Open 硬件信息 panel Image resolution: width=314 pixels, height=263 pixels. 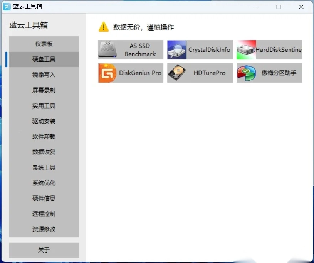tap(44, 198)
